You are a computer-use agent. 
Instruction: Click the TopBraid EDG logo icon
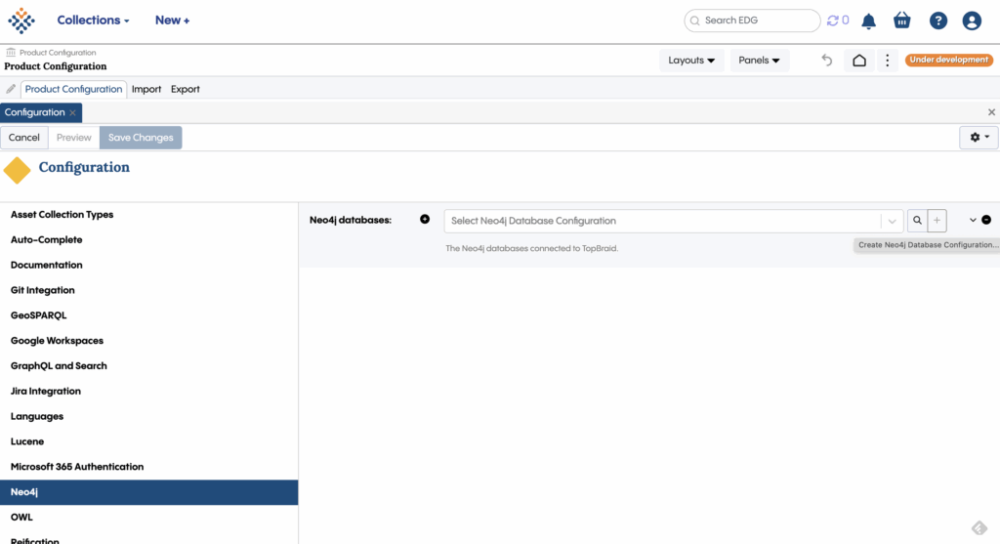(21, 21)
